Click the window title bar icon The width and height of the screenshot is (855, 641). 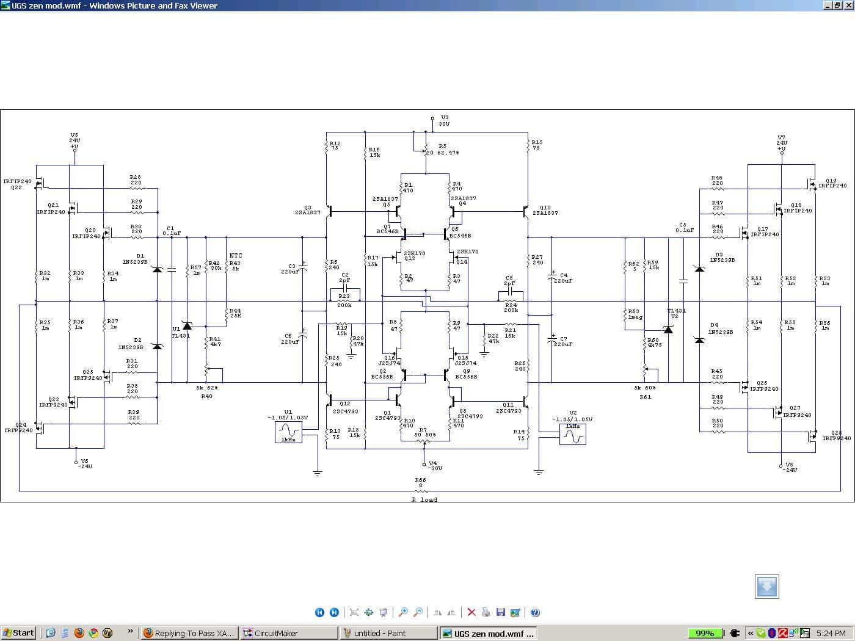point(5,5)
